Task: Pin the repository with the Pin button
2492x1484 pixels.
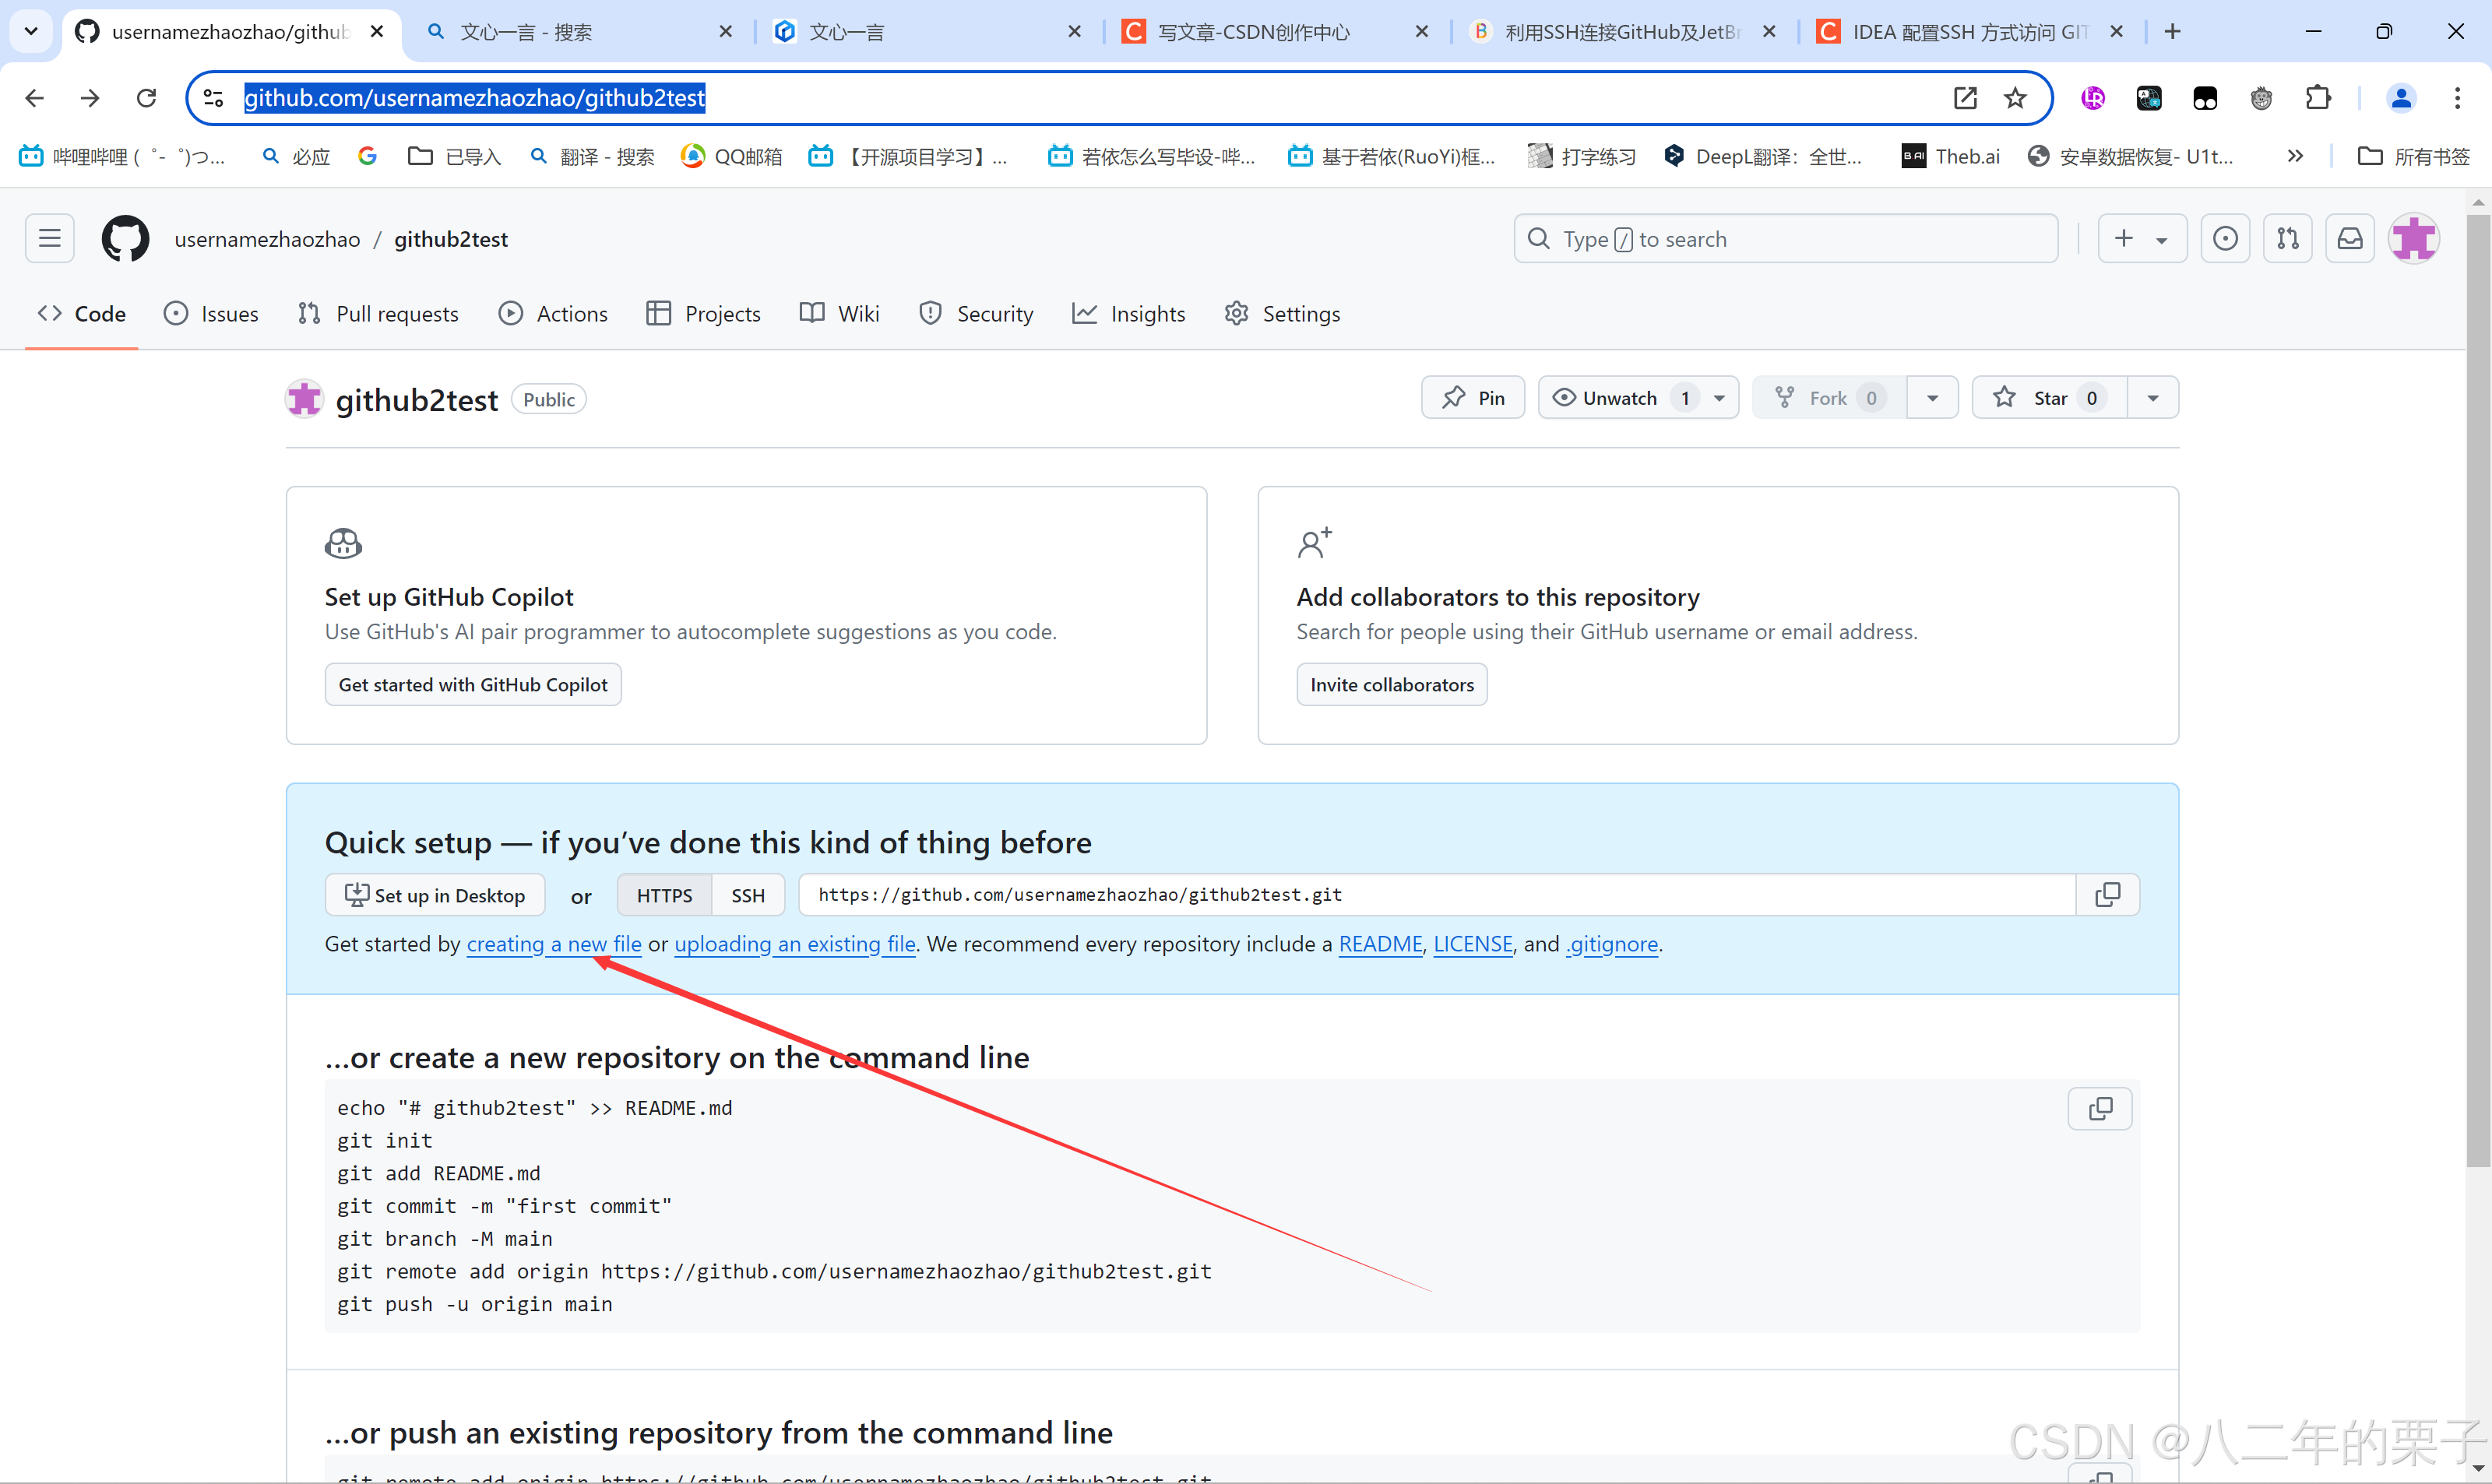Action: [x=1473, y=398]
